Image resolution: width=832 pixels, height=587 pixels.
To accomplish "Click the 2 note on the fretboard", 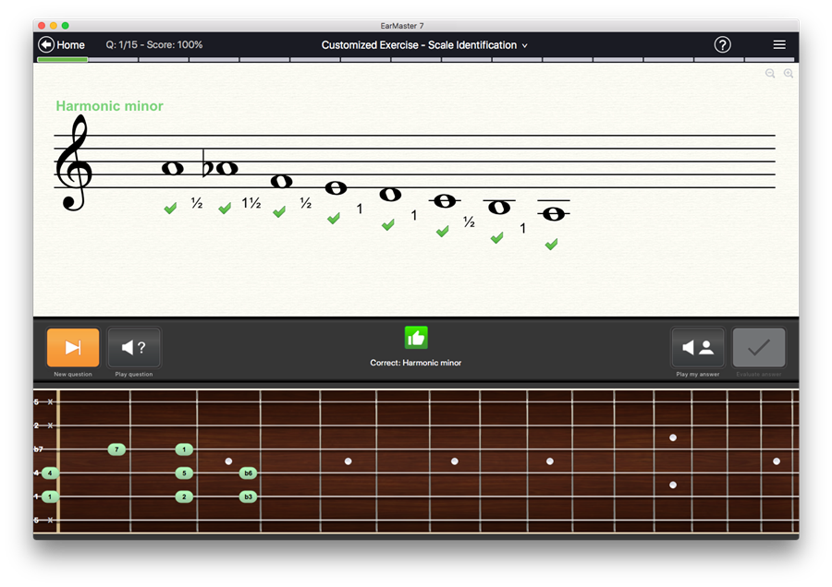I will 184,497.
